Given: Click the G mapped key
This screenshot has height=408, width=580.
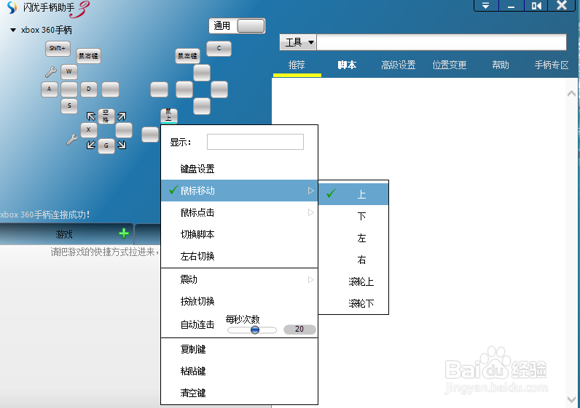Looking at the screenshot, I should pyautogui.click(x=106, y=146).
